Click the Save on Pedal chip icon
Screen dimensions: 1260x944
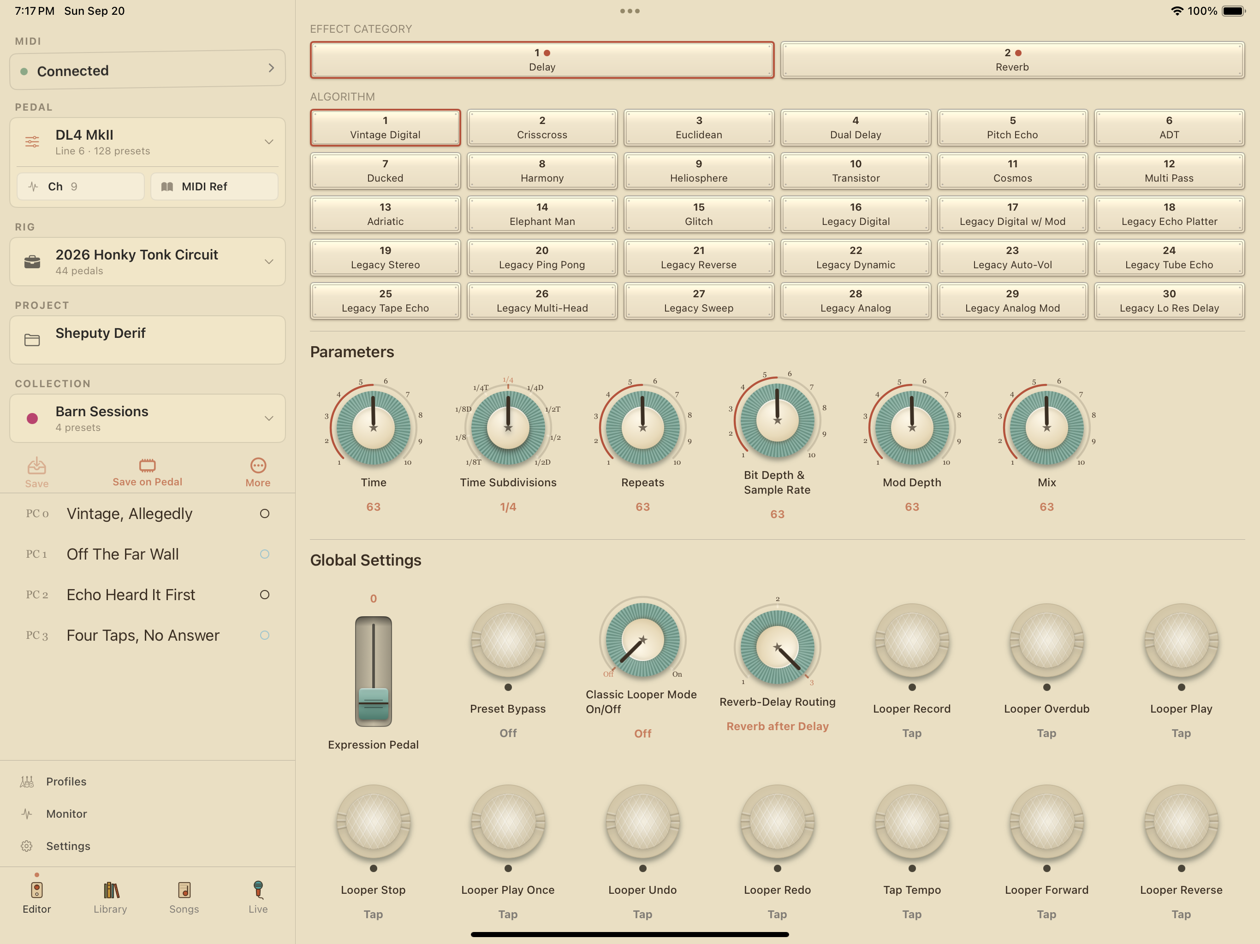(148, 465)
